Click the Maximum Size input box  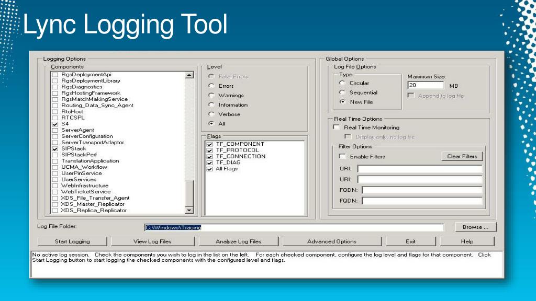[x=426, y=85]
